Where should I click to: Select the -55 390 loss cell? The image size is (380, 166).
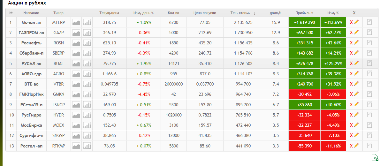click(304, 146)
